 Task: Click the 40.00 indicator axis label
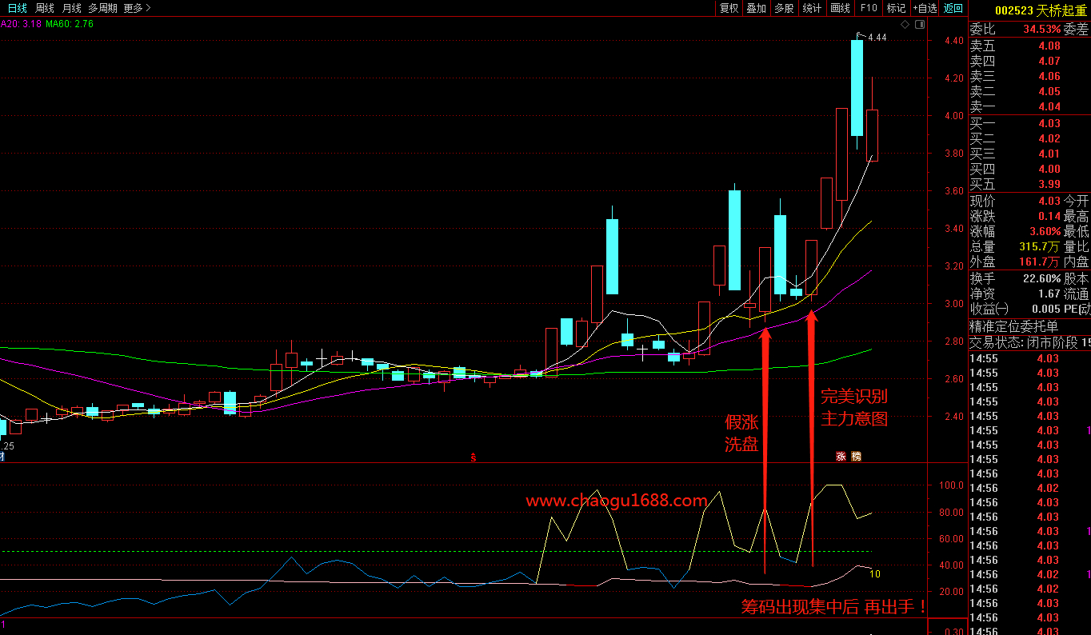point(951,565)
